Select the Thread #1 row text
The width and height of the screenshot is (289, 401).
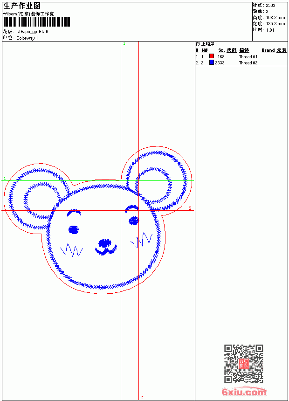(248, 57)
